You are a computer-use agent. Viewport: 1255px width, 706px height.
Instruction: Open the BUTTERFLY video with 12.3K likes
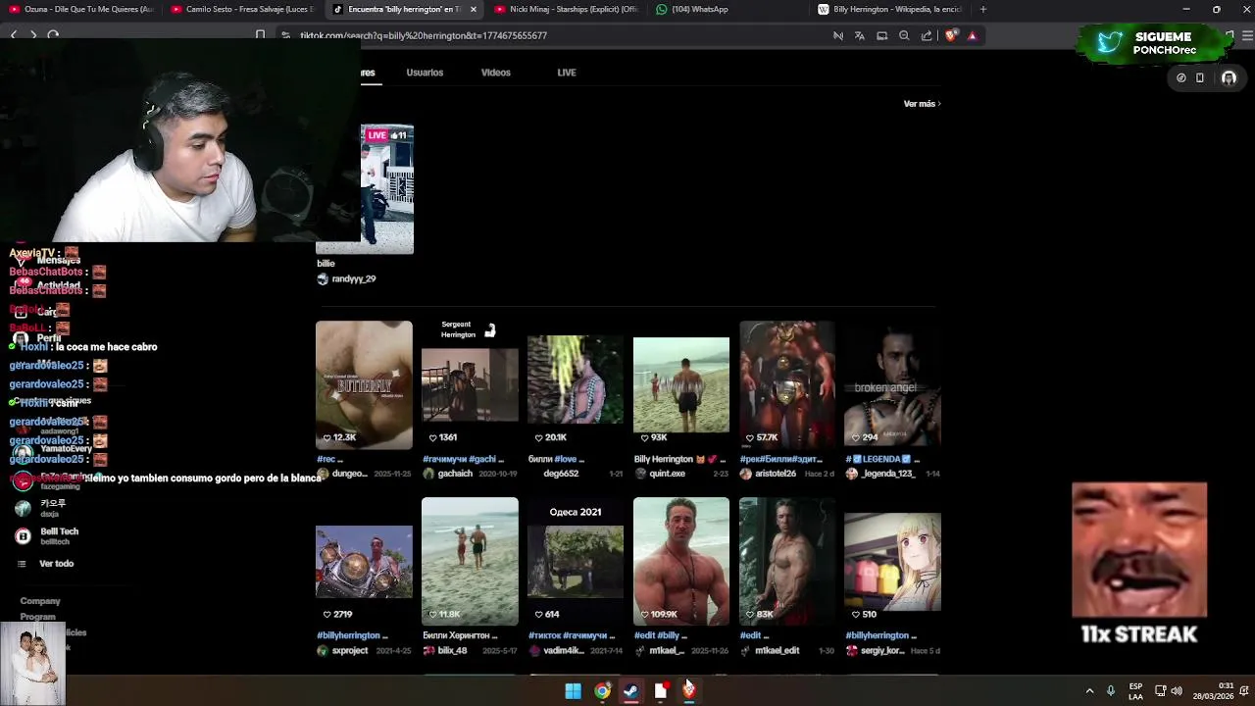pos(364,385)
